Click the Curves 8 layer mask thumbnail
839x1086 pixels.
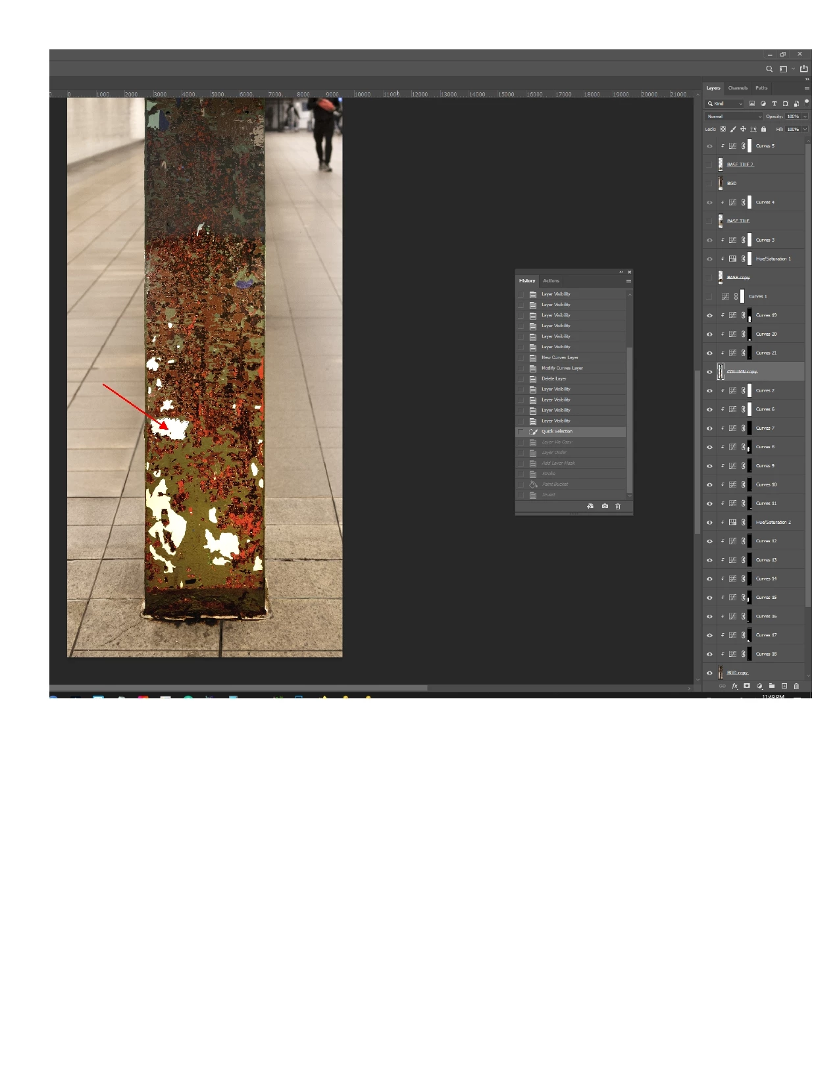[750, 447]
